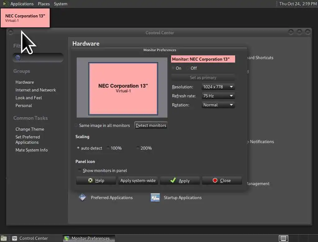Choose auto detect scaling option
The width and height of the screenshot is (318, 242).
[78, 148]
